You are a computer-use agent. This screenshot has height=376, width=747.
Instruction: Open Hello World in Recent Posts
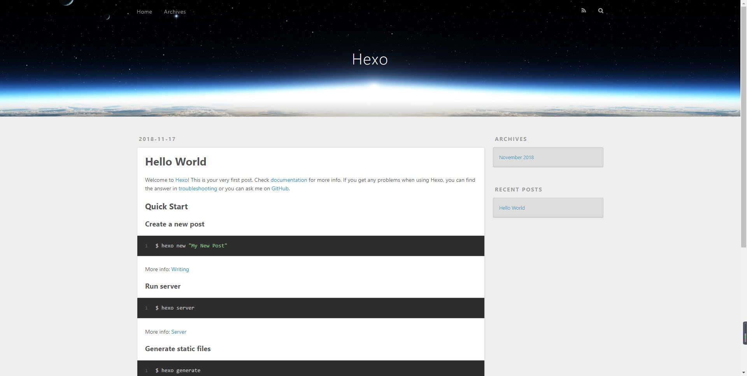pos(512,208)
